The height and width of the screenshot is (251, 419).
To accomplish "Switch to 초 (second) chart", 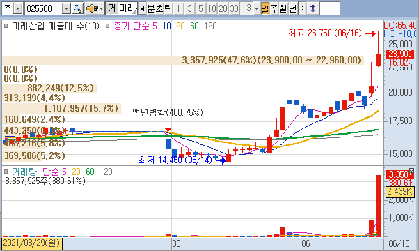I will [159, 8].
